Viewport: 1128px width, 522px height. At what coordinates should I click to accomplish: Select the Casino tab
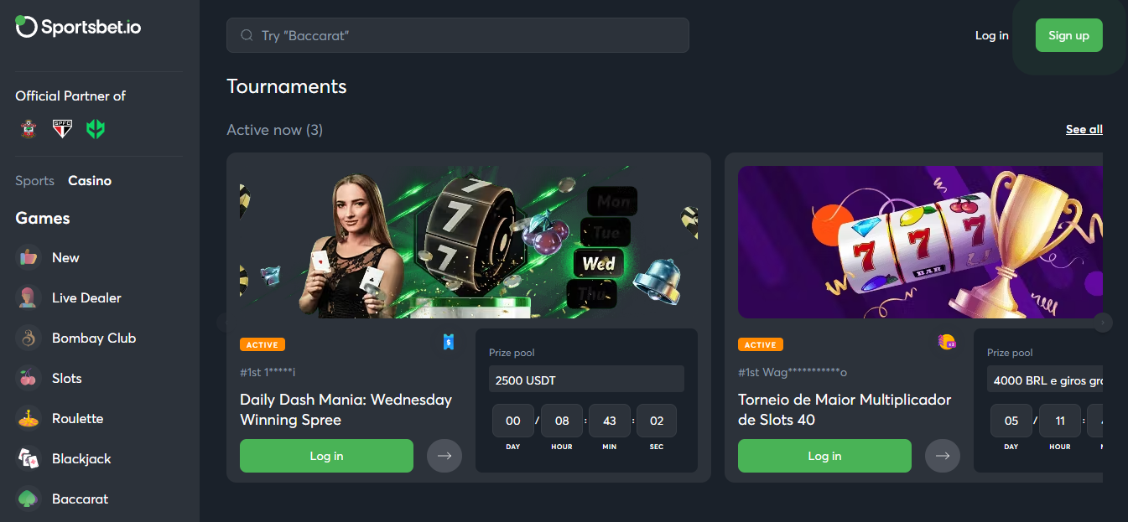click(90, 181)
